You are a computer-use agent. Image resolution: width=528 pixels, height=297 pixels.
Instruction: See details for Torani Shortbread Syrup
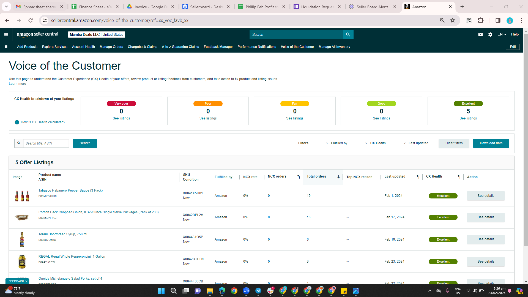pos(486,239)
